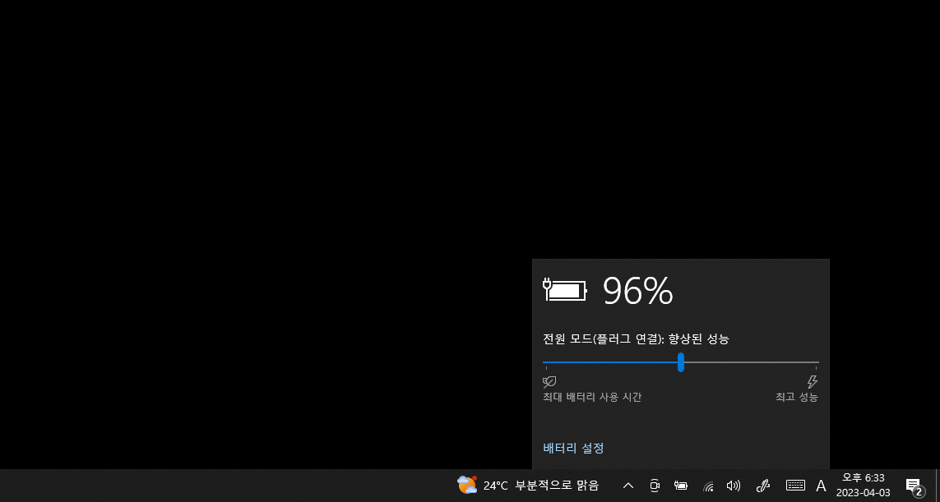Screen dimensions: 940x502
Task: Click the 96% battery percentage text
Action: pyautogui.click(x=638, y=291)
